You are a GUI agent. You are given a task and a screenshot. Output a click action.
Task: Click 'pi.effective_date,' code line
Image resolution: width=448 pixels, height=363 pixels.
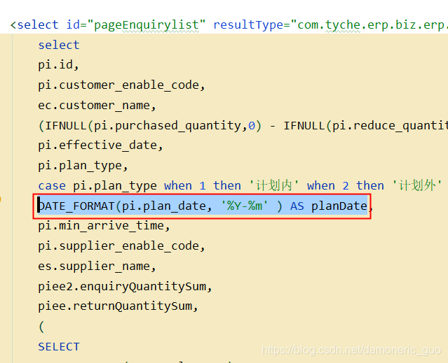(x=100, y=145)
